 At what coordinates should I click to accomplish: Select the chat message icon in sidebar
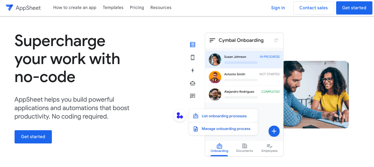click(193, 96)
